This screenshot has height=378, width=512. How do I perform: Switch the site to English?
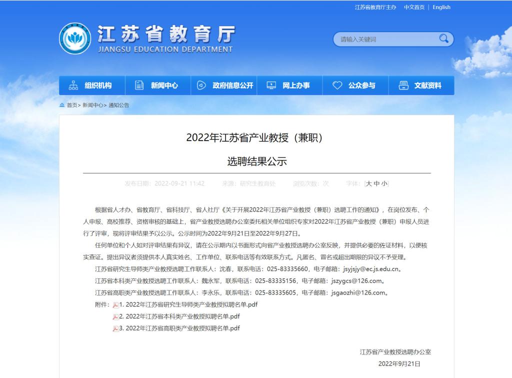point(441,7)
